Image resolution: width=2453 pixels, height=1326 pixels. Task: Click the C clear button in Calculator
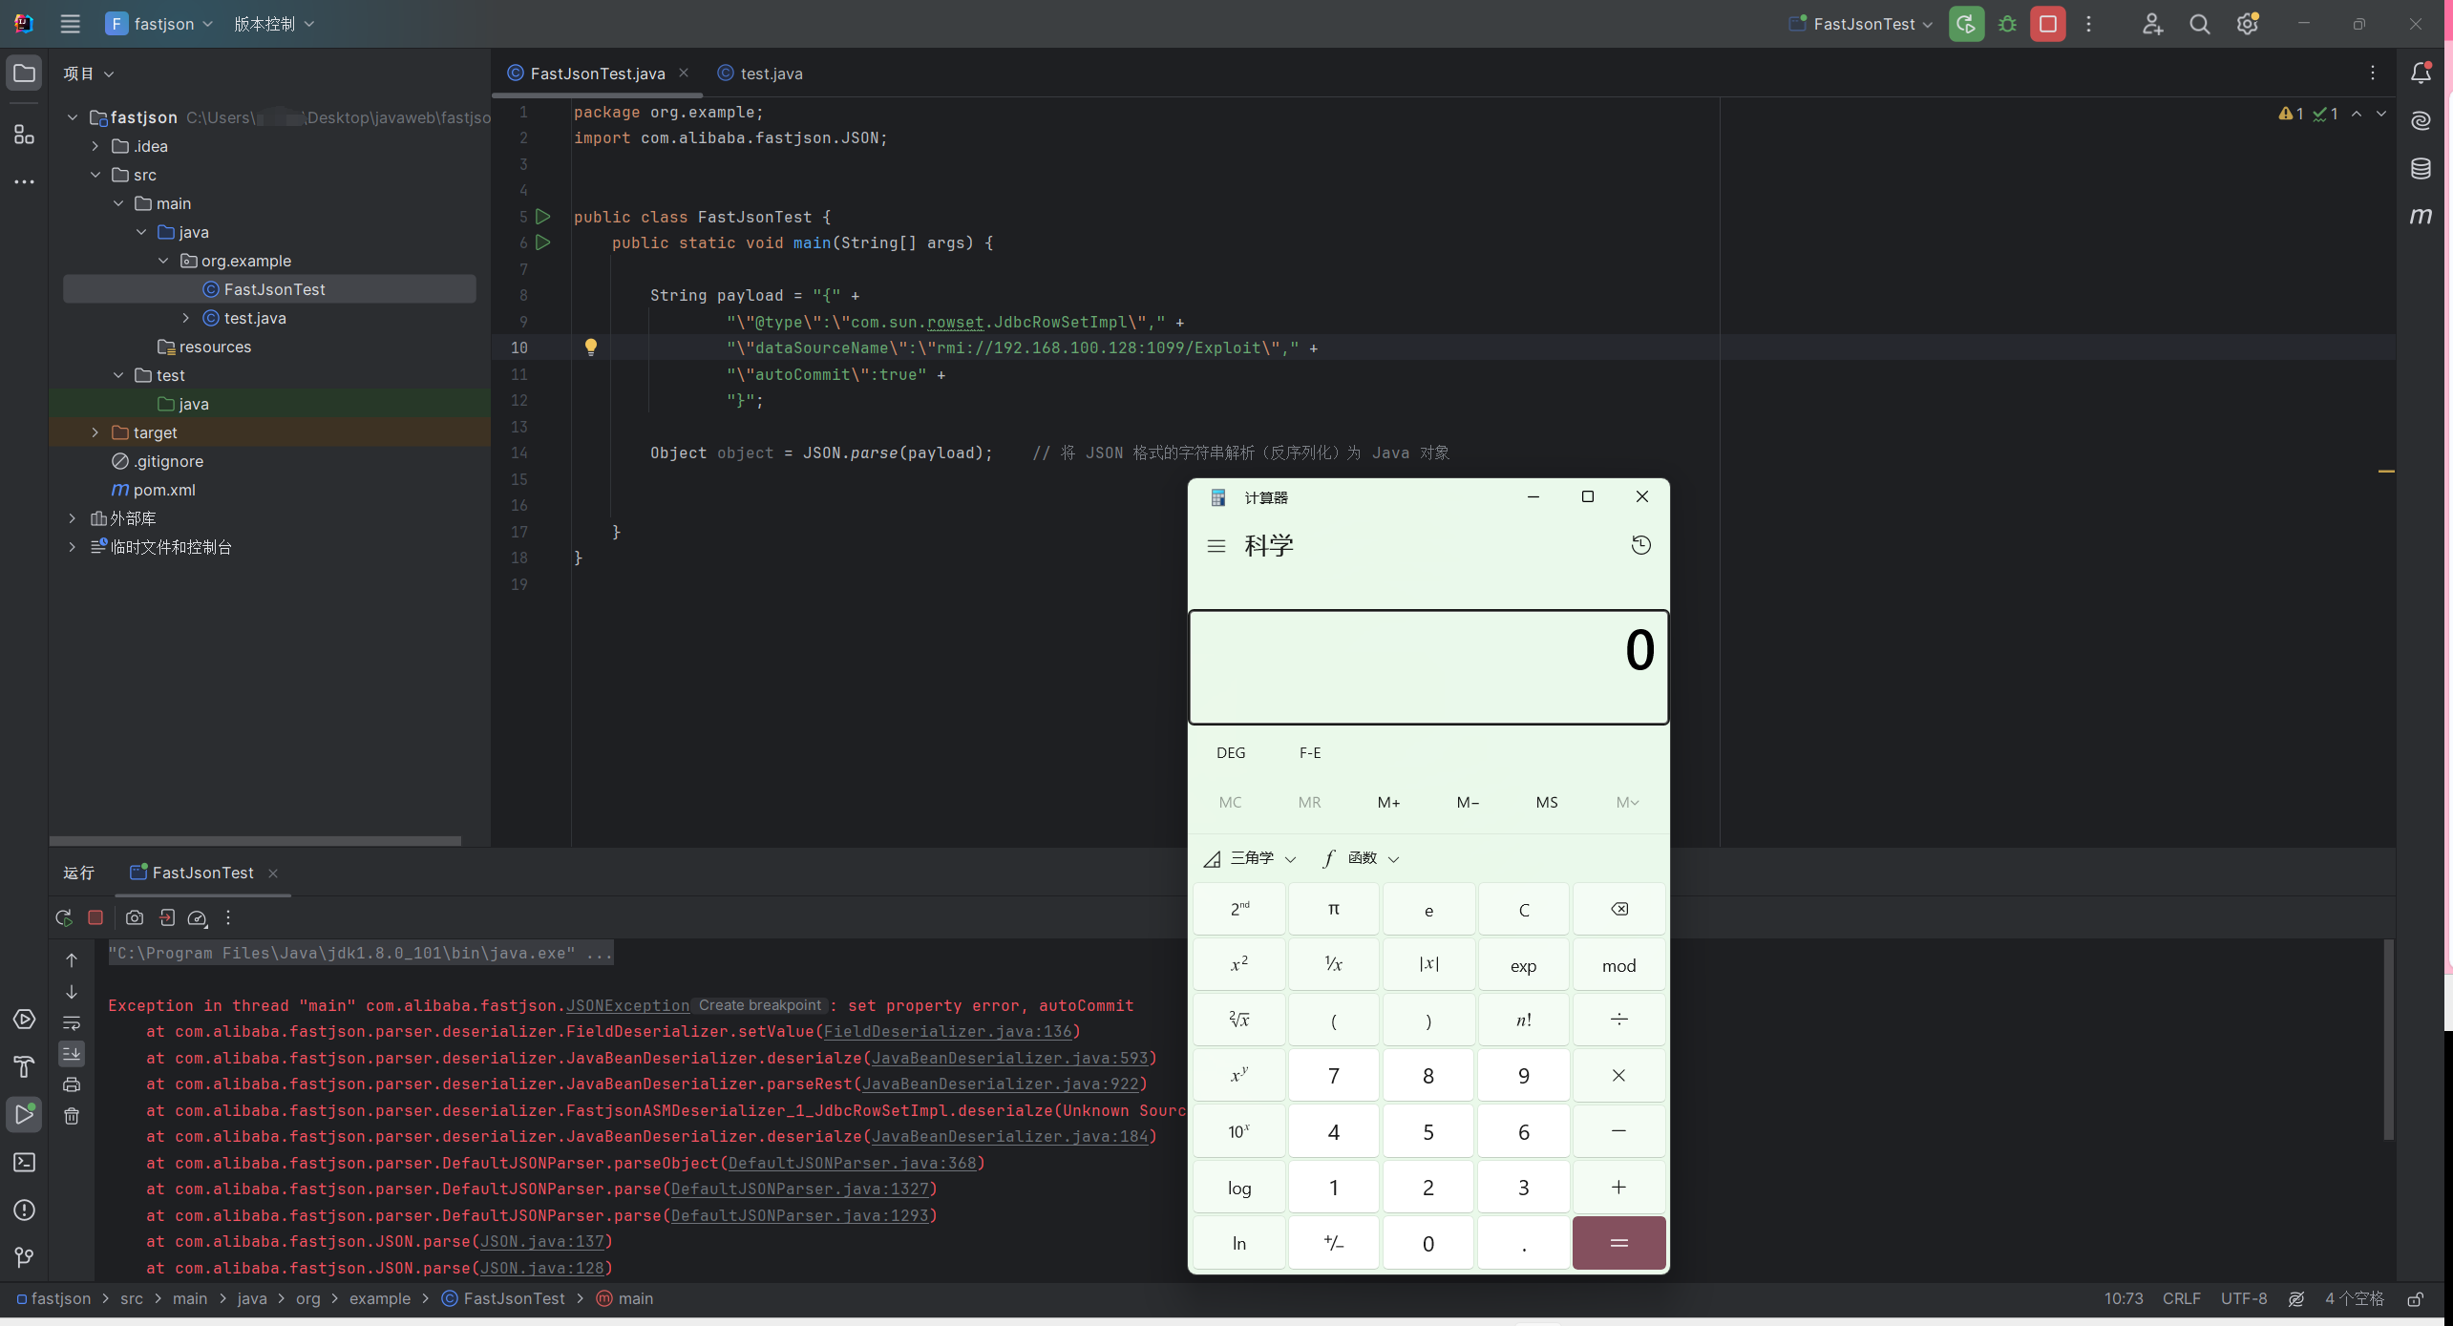tap(1524, 910)
